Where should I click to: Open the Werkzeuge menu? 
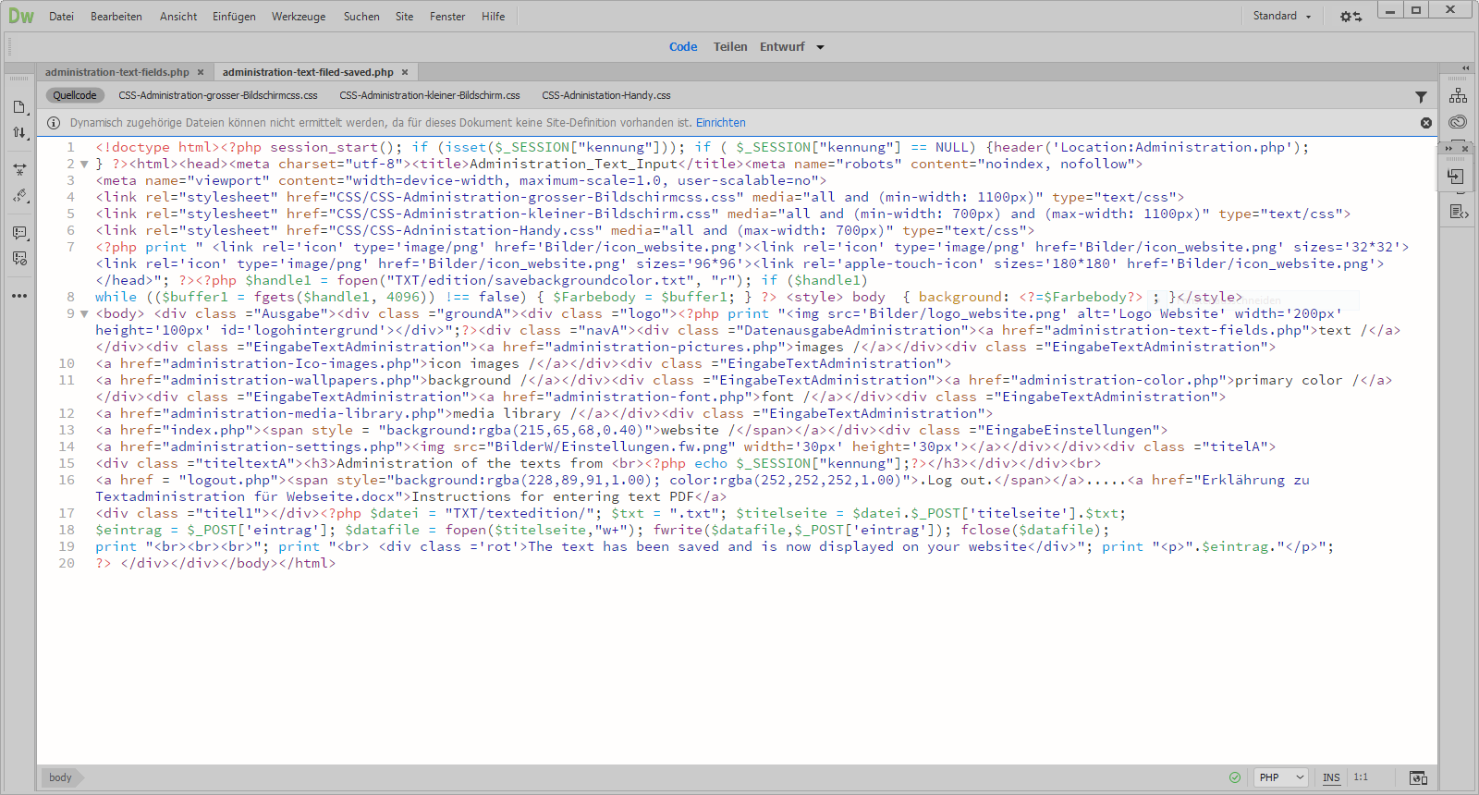tap(299, 17)
